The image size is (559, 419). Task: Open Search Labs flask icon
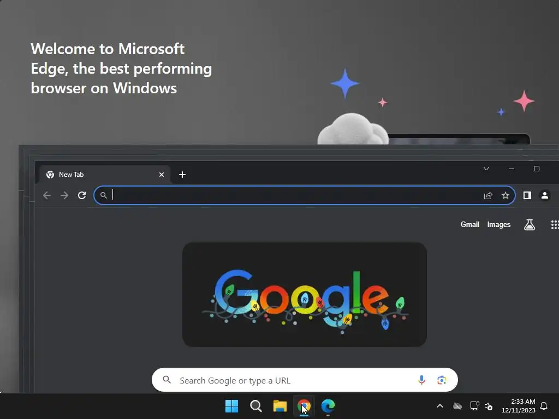pos(530,224)
